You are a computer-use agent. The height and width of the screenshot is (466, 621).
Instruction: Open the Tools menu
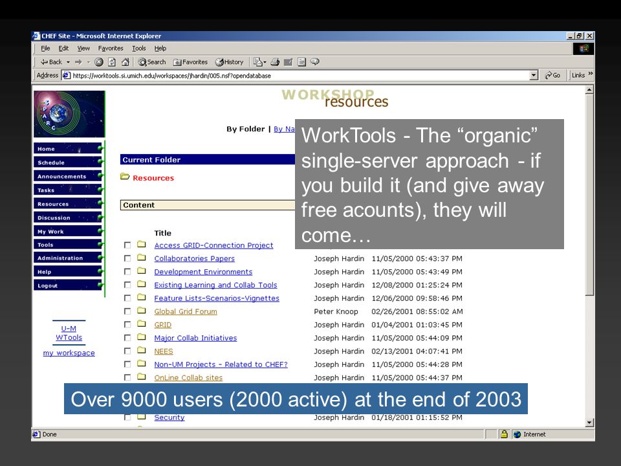click(139, 49)
